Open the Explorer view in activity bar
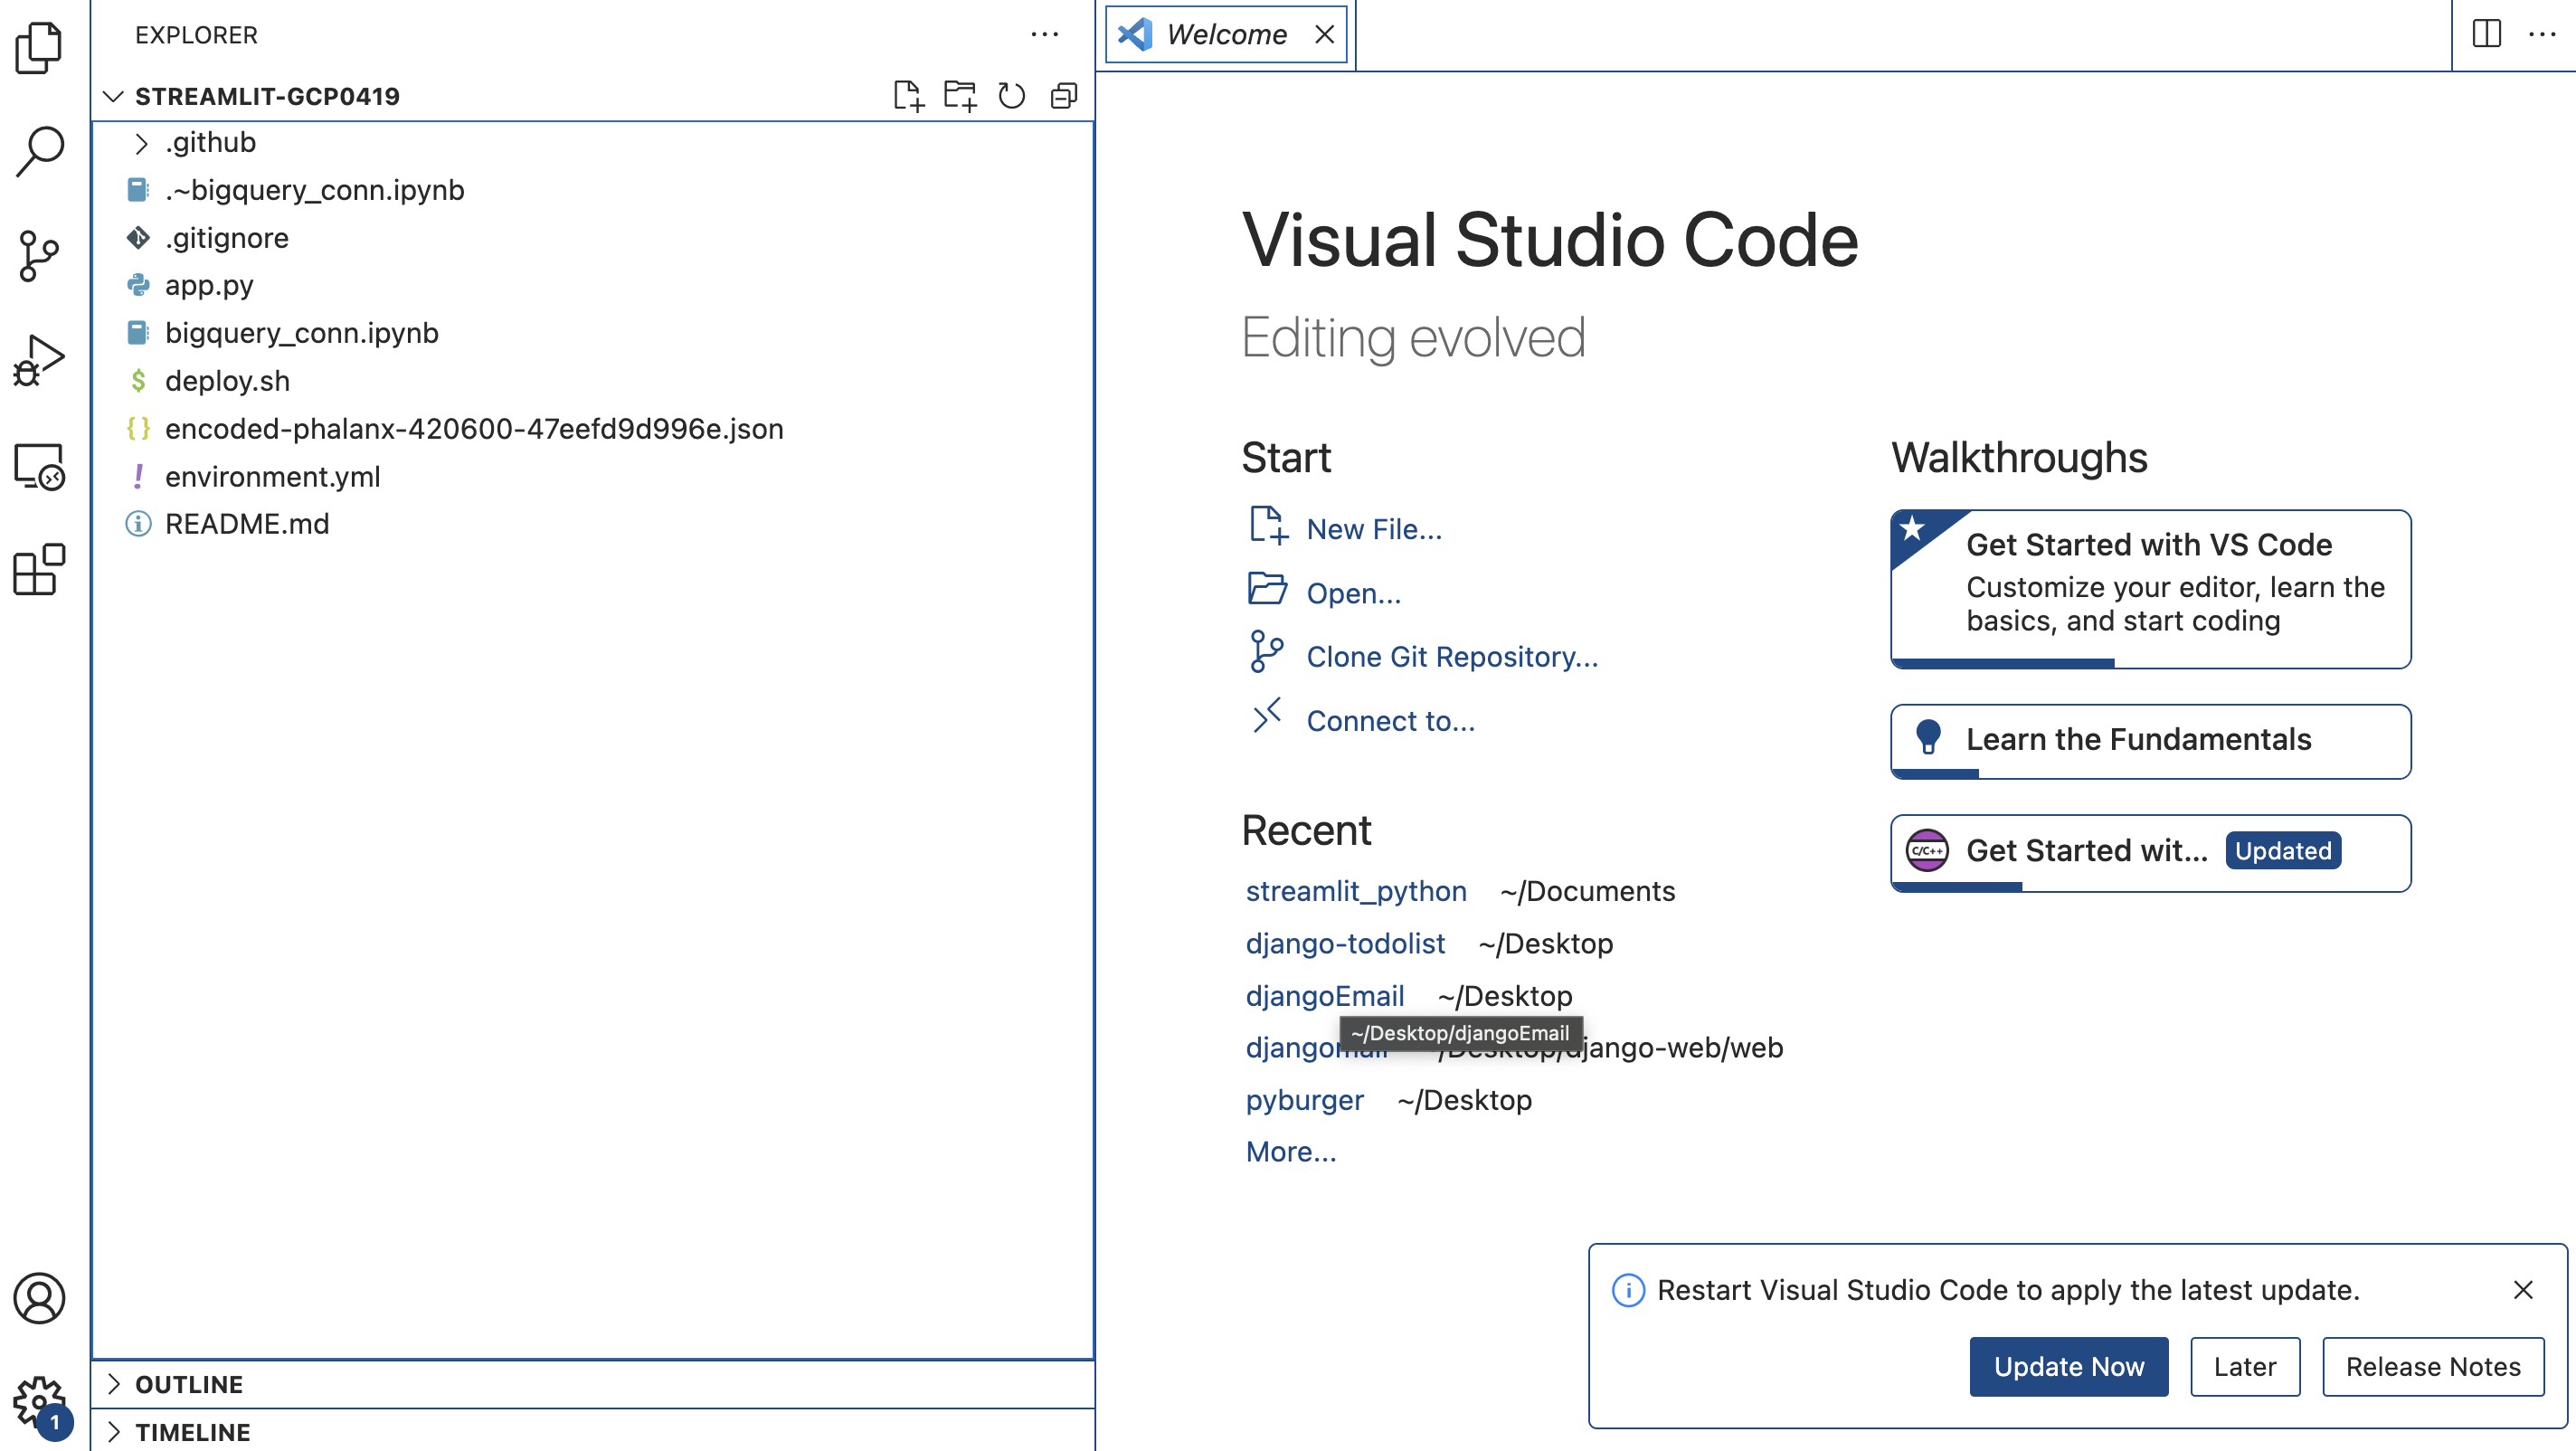 point(39,47)
